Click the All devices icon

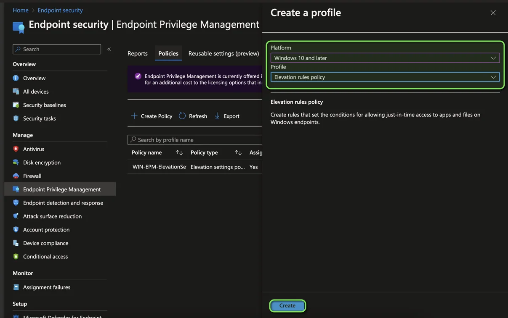[16, 92]
